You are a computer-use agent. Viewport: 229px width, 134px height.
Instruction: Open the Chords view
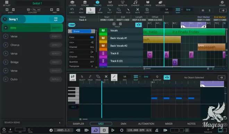tap(135, 3)
